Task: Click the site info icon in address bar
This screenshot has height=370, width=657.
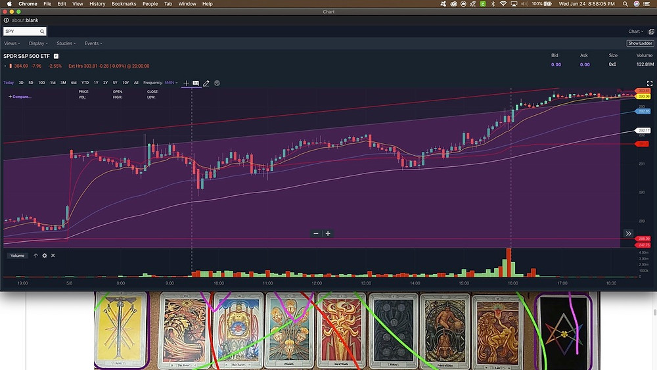Action: [x=7, y=20]
